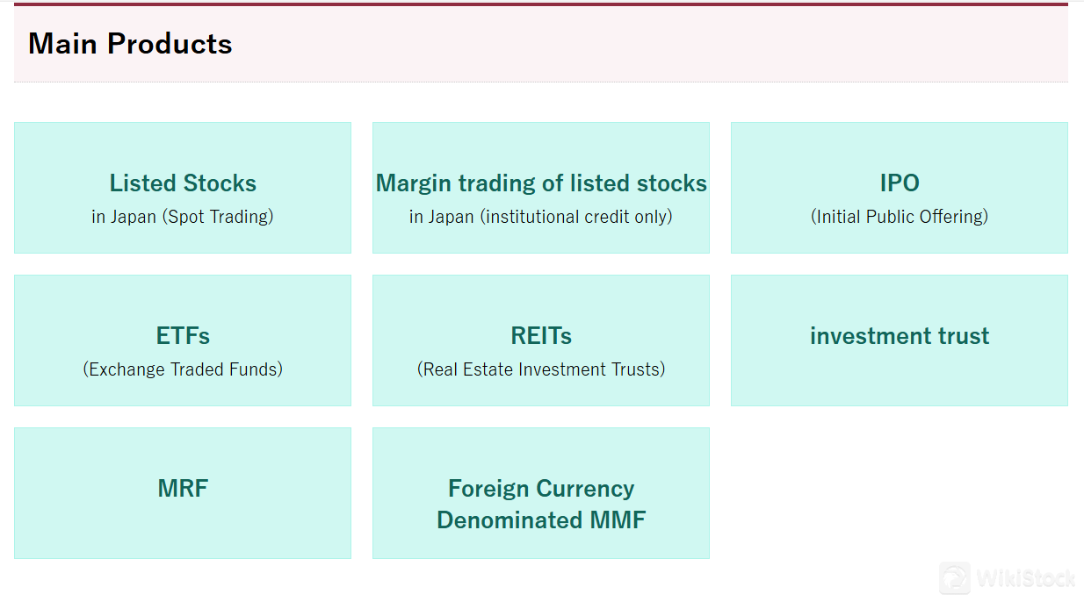Click the Foreign Currency title line

tap(541, 489)
